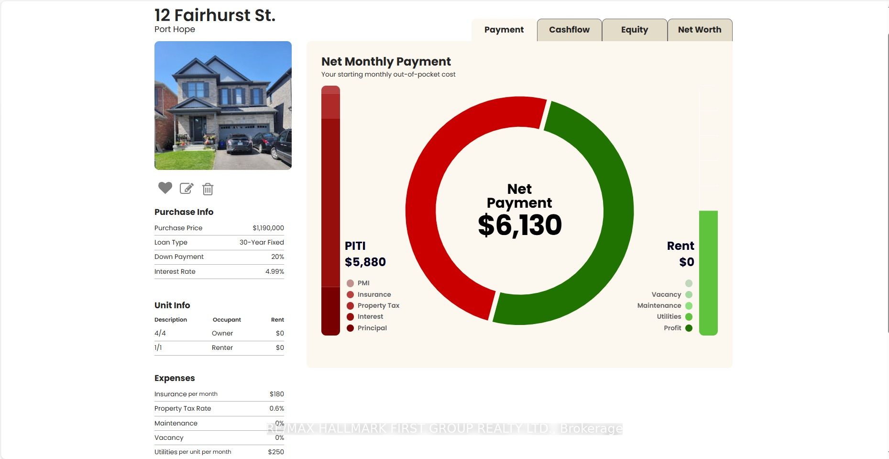Click the Interest legend dot
Viewport: 889px width, 459px height.
[350, 316]
